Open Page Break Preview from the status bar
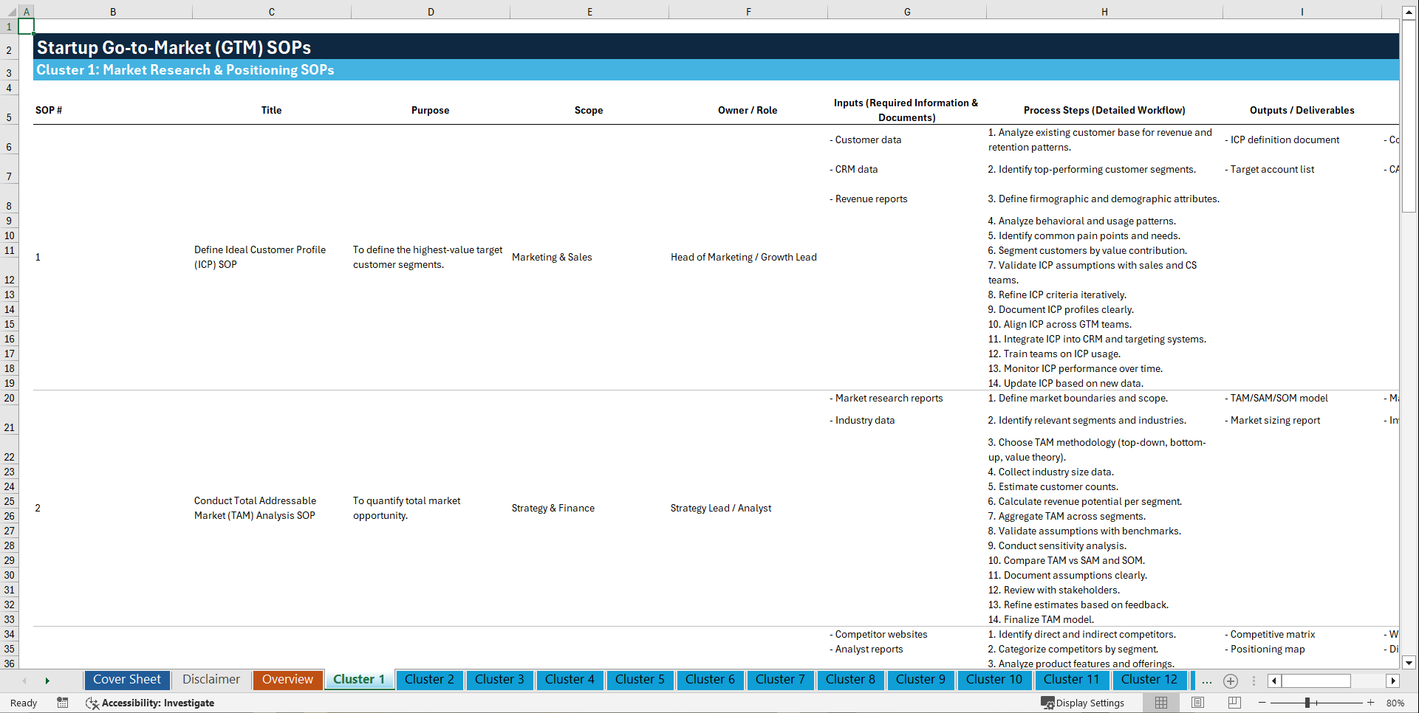This screenshot has height=713, width=1419. pyautogui.click(x=1234, y=703)
